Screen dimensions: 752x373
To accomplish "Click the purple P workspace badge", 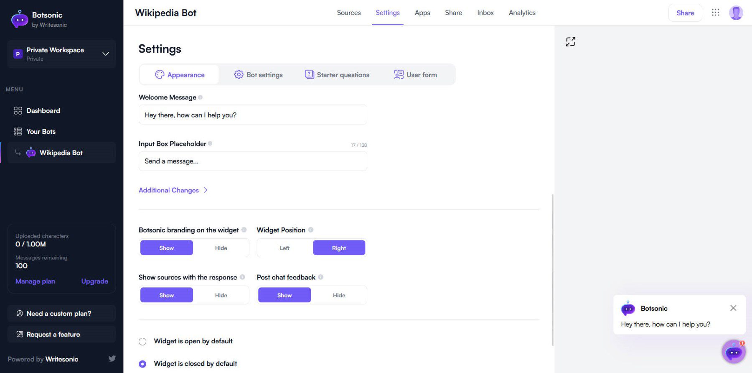I will click(x=18, y=54).
